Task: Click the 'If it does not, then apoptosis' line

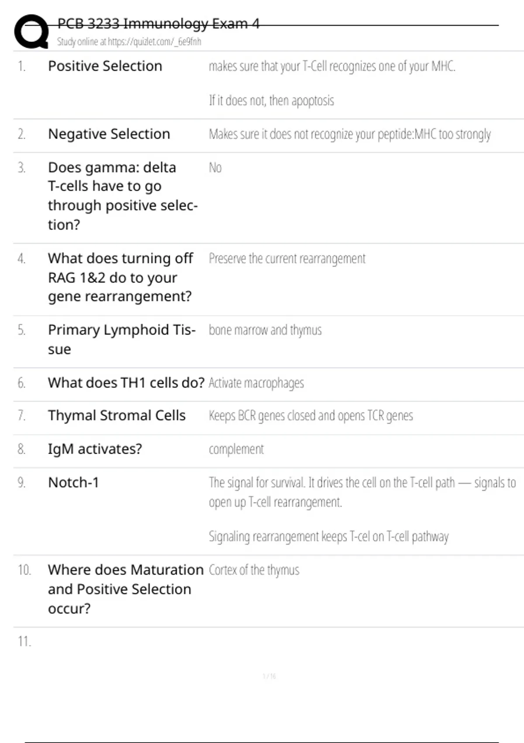Action: click(271, 101)
